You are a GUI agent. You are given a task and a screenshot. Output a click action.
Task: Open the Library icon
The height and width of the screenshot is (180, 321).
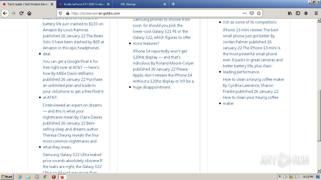click(290, 13)
